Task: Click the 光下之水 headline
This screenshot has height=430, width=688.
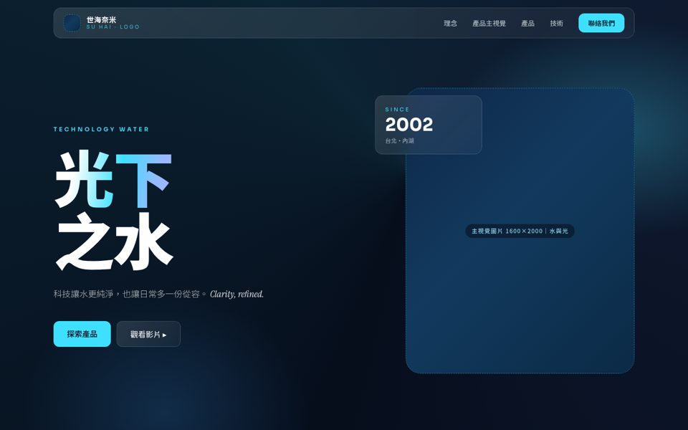Action: pos(113,211)
